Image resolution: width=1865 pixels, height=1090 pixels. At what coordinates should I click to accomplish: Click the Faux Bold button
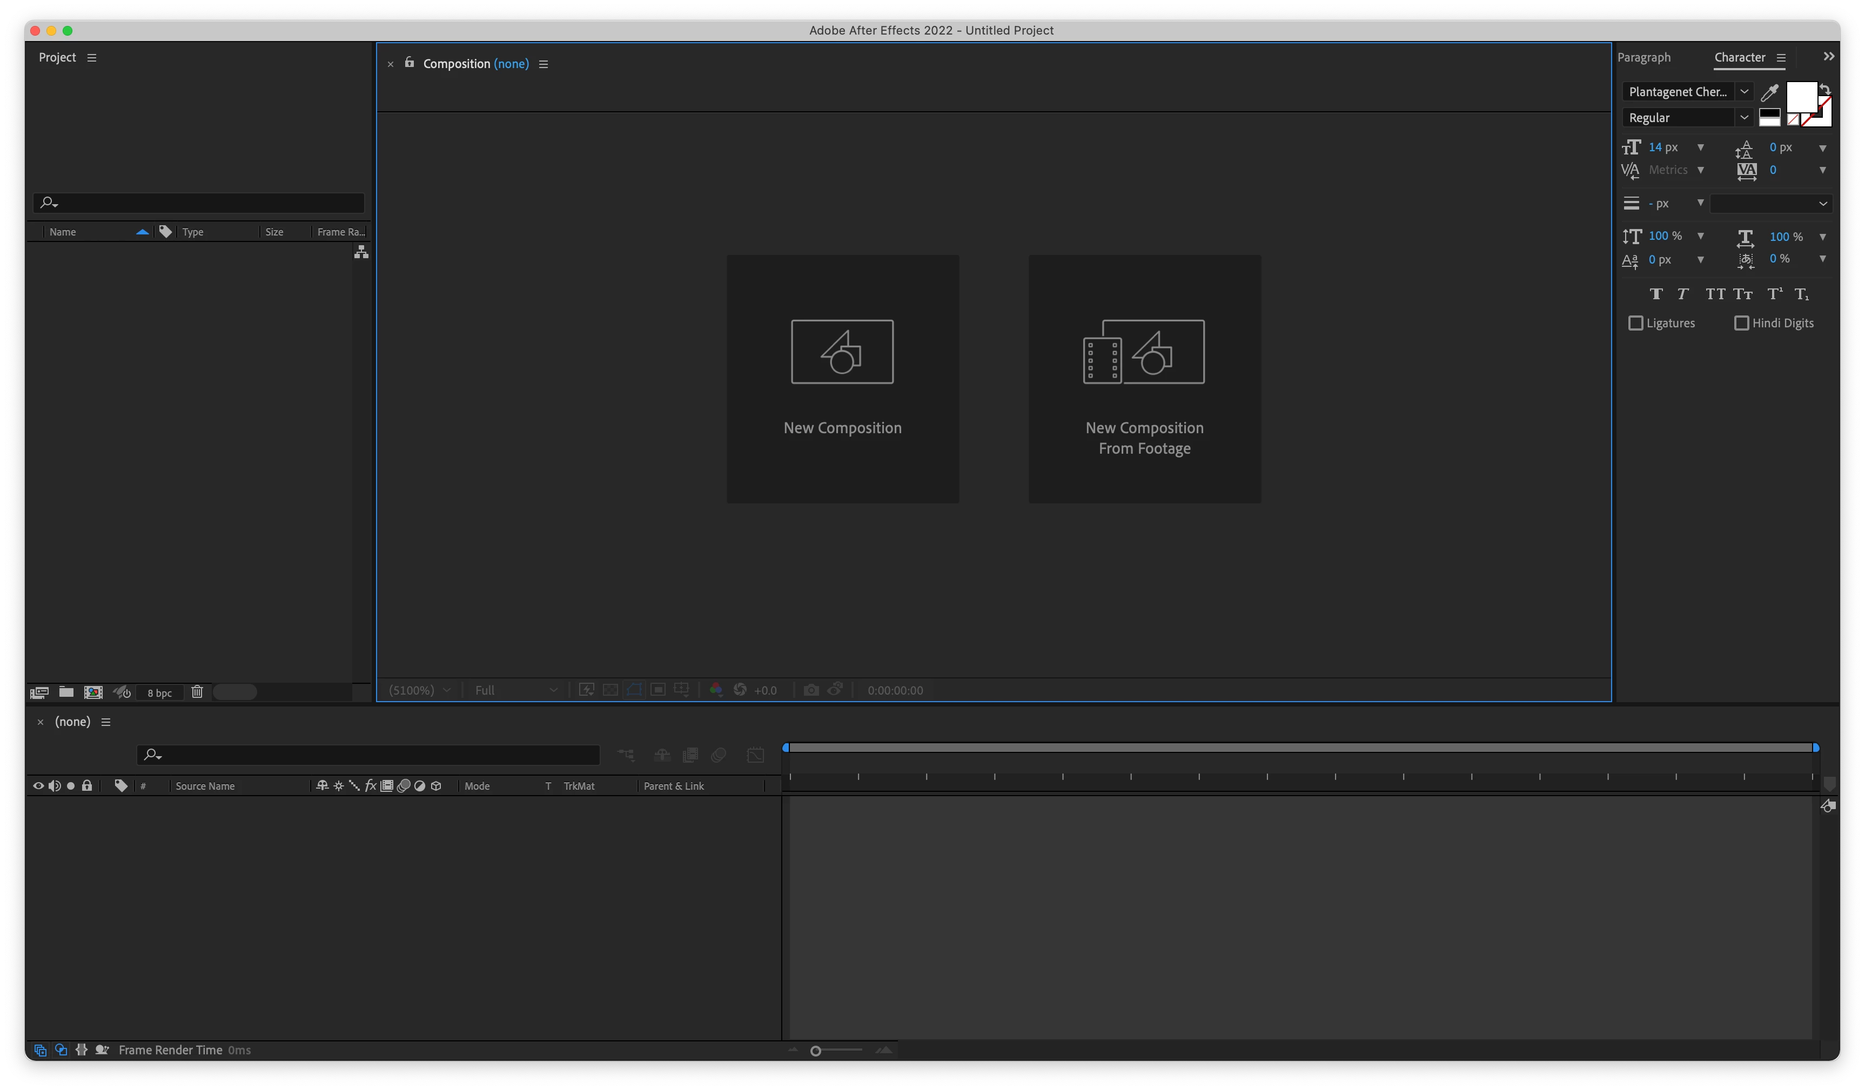point(1655,294)
